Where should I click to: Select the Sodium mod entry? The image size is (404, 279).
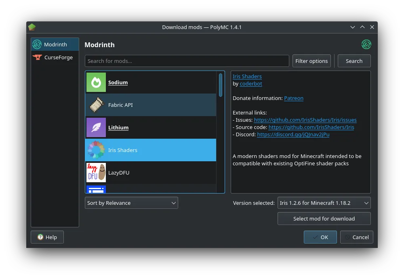pyautogui.click(x=151, y=82)
